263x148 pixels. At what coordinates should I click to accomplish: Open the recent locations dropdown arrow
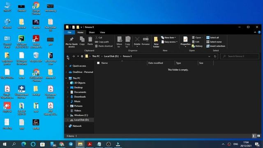tap(78, 56)
